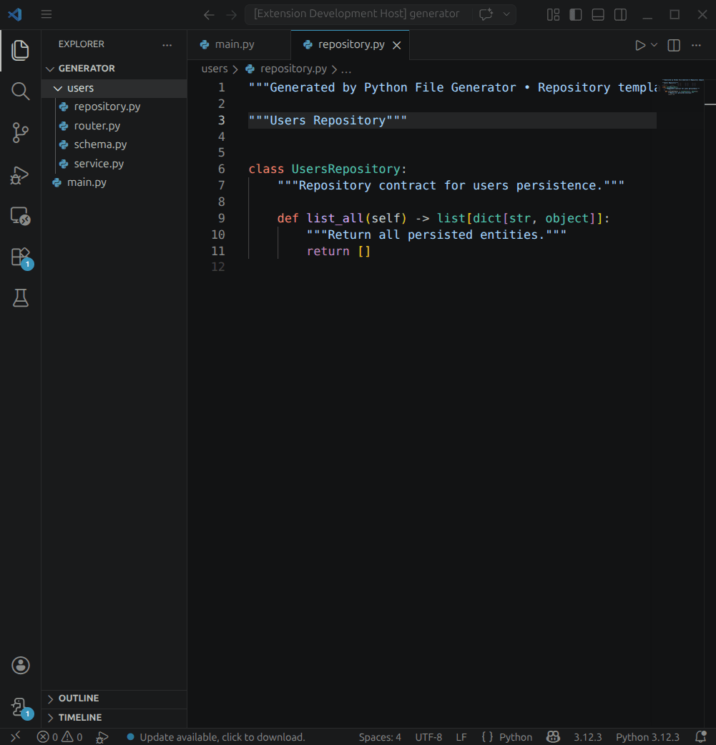Open the Testing view in the sidebar

pyautogui.click(x=20, y=298)
